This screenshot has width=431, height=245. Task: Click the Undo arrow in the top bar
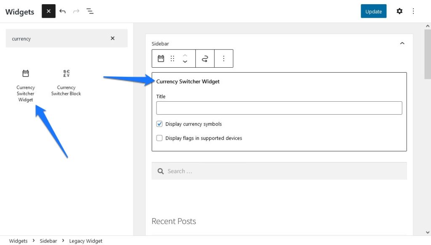(x=62, y=11)
